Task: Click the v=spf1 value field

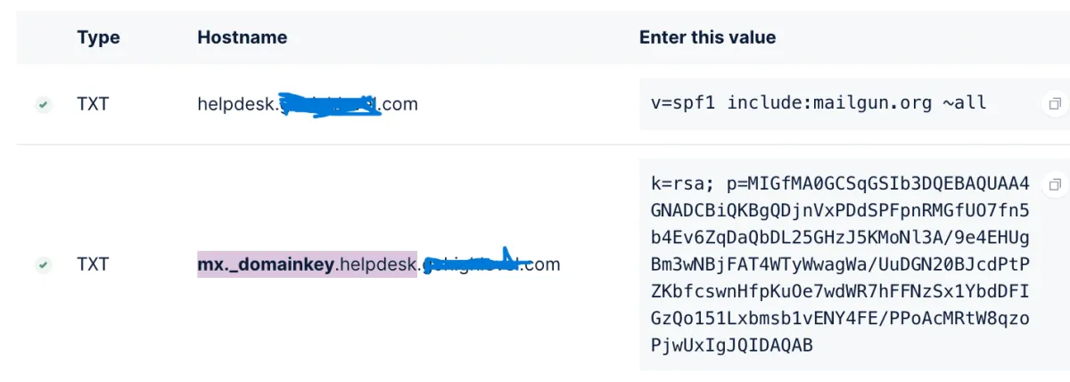Action: (819, 103)
